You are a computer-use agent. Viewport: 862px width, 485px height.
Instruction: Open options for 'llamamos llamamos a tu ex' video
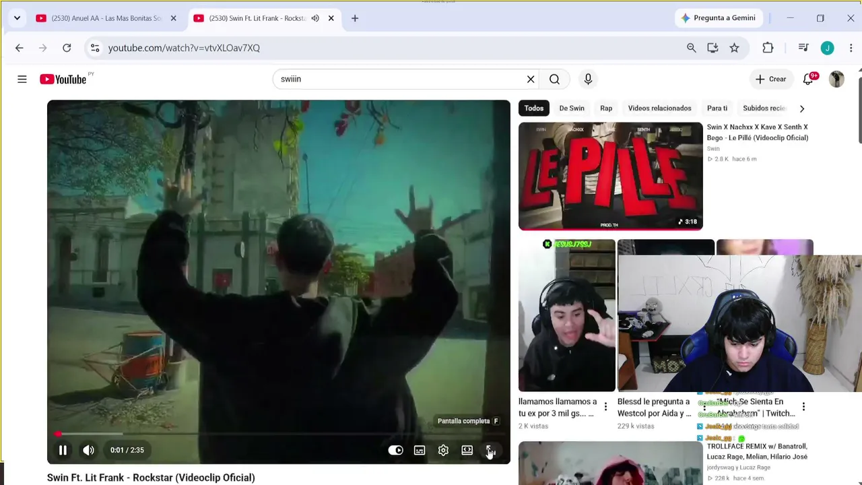pos(605,407)
